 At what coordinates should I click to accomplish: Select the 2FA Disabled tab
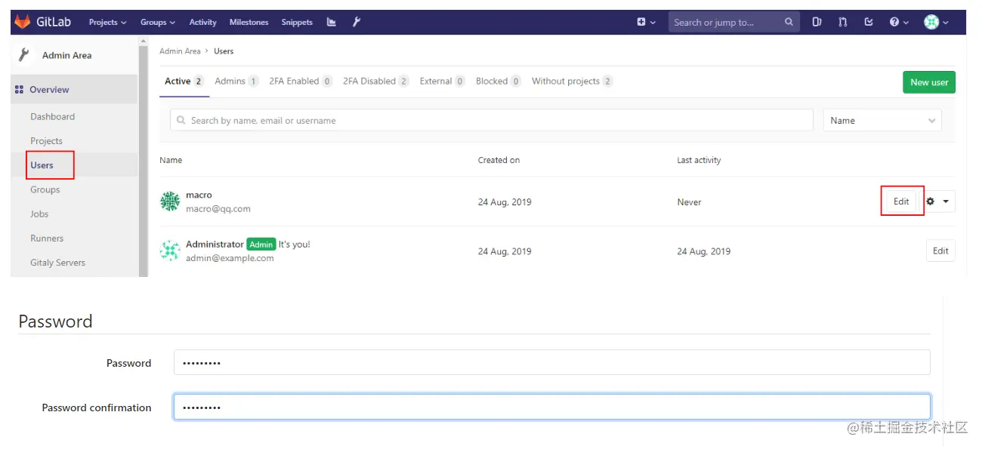point(376,81)
